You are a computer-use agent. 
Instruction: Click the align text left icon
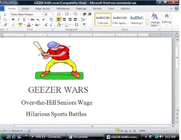[59, 20]
